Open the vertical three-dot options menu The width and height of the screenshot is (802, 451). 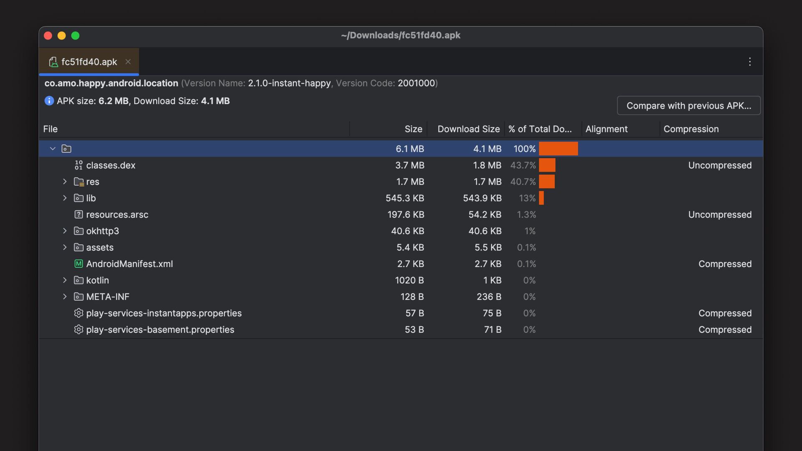[x=750, y=62]
